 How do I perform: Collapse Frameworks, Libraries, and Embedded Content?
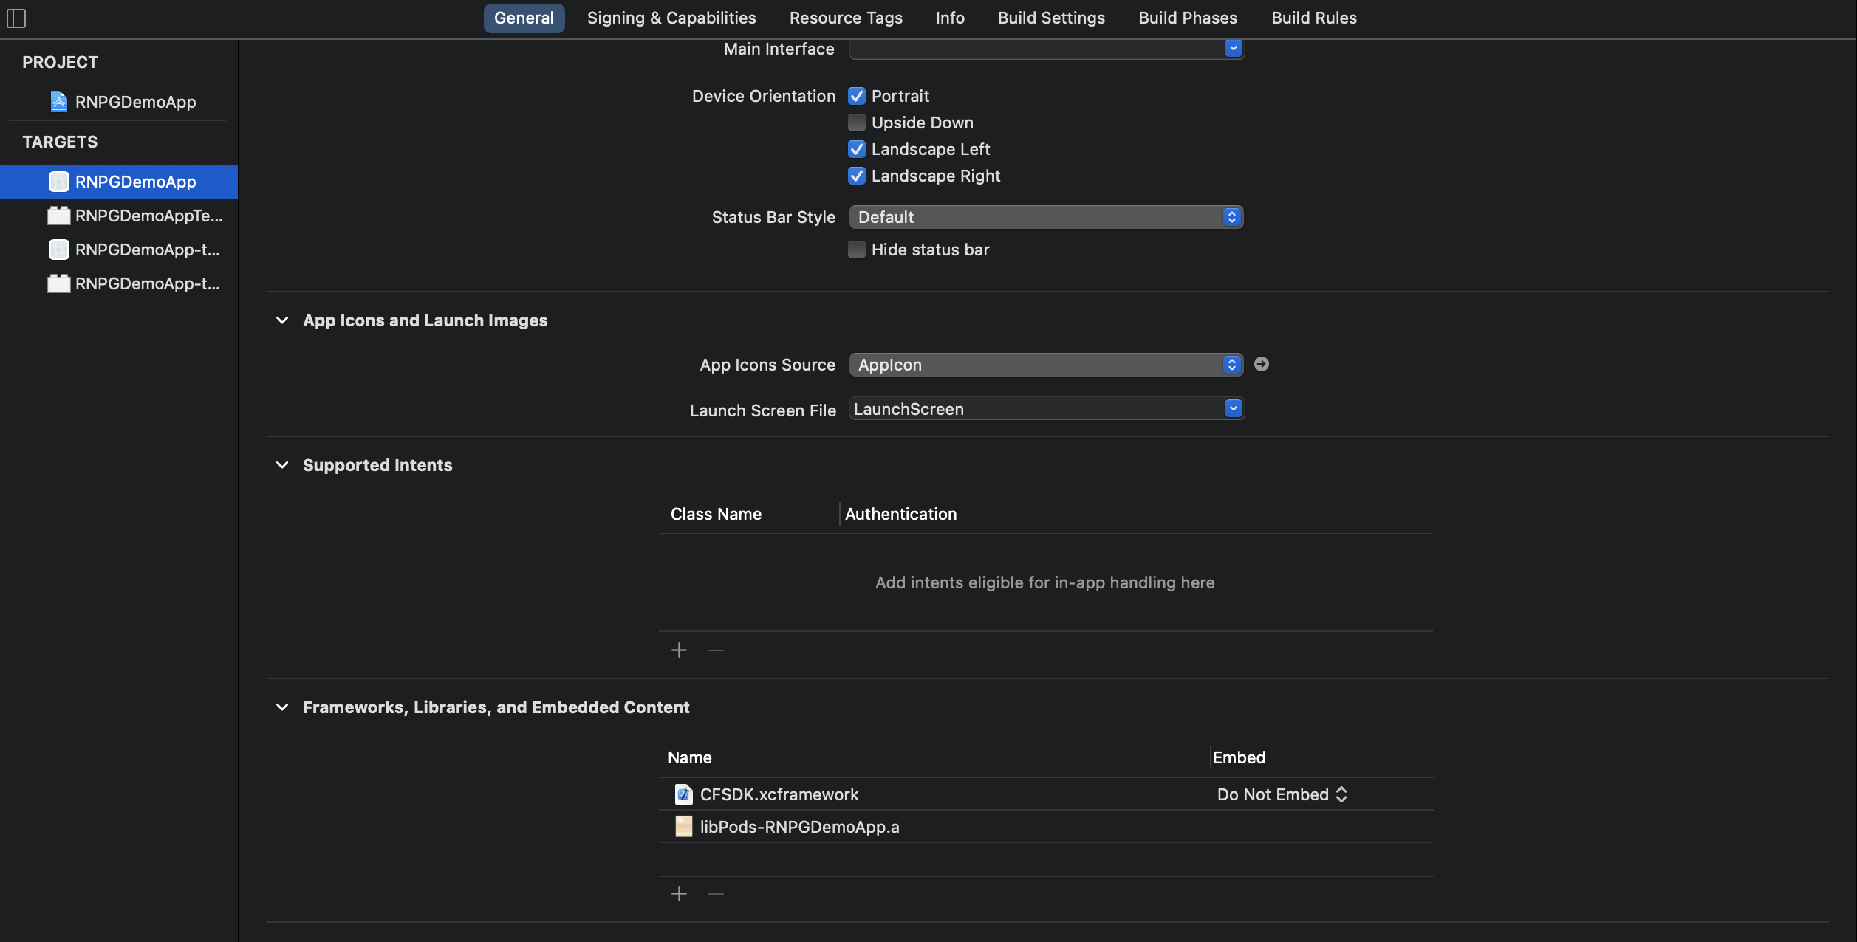tap(281, 707)
